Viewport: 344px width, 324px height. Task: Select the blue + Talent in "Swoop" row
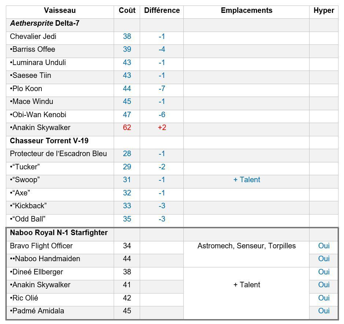click(x=246, y=180)
